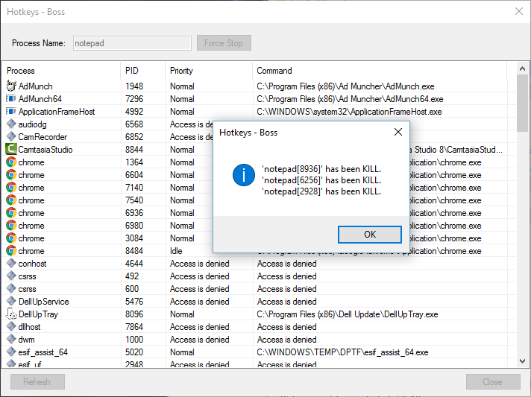Sort list by Process column header
The width and height of the screenshot is (531, 397).
click(x=61, y=71)
